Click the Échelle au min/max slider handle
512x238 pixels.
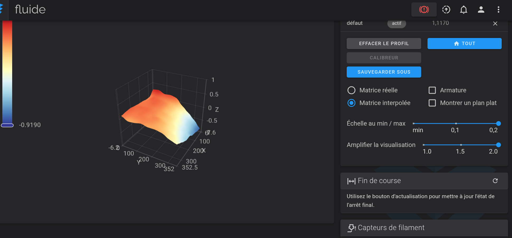tap(498, 123)
